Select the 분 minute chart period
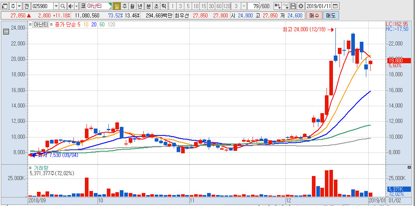 click(x=149, y=6)
